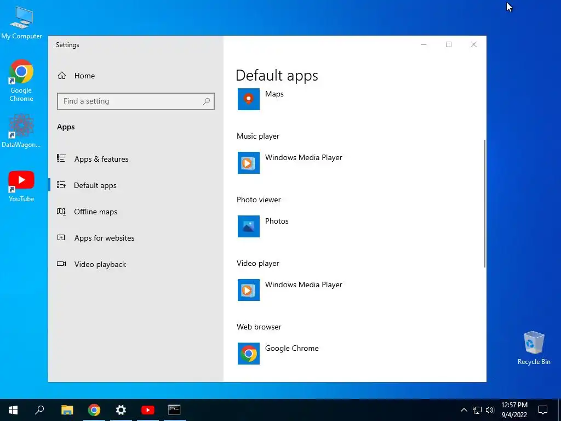Open the Windows Start menu

coord(13,410)
